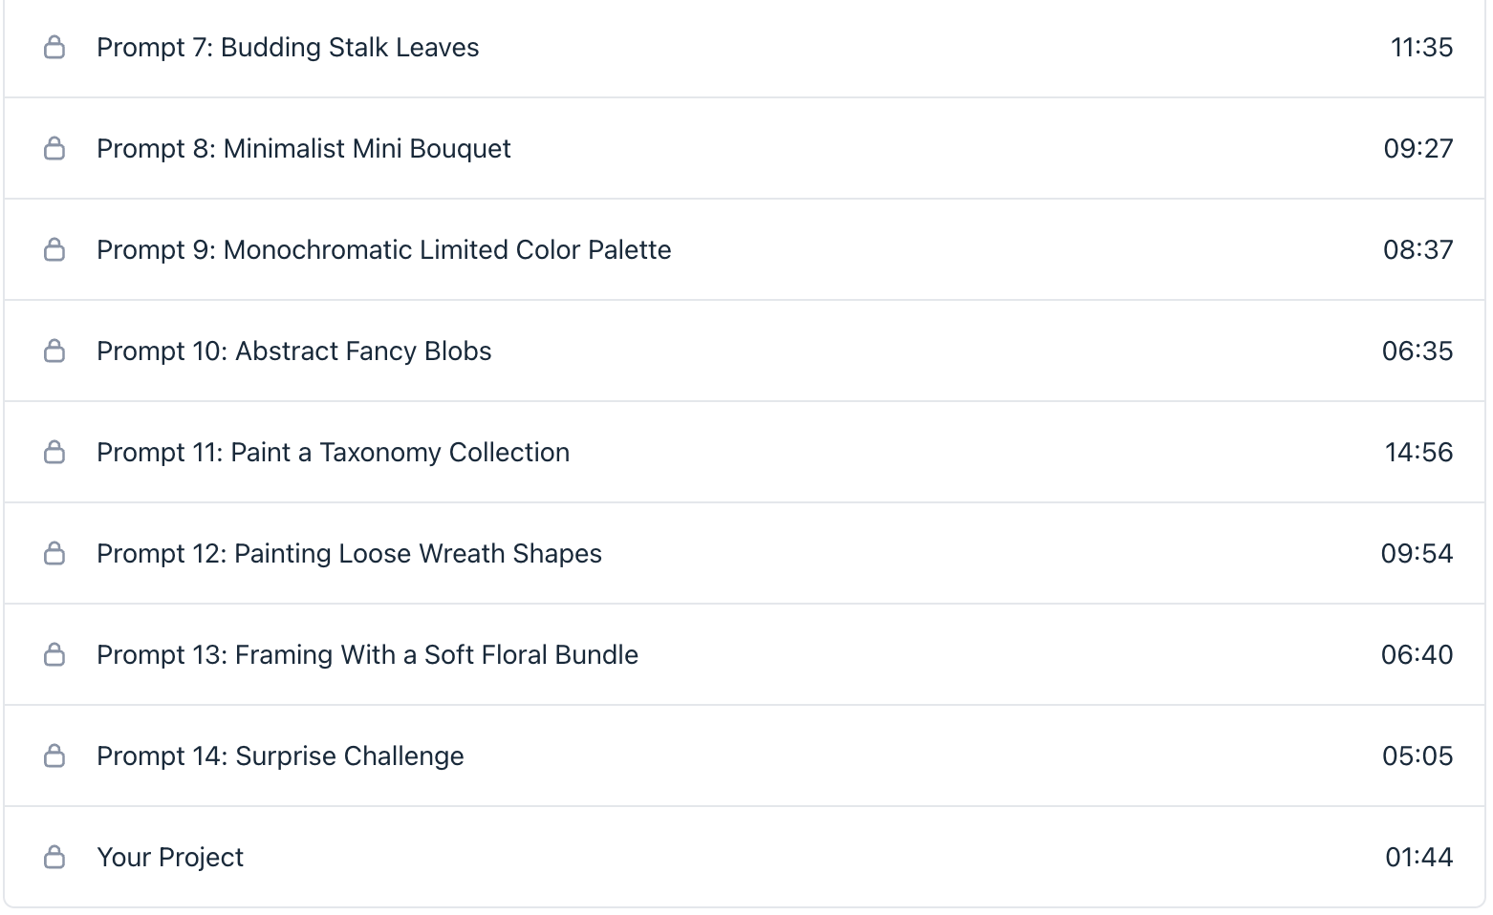Open Prompt 14: Surprise Challenge lesson

[x=280, y=756]
